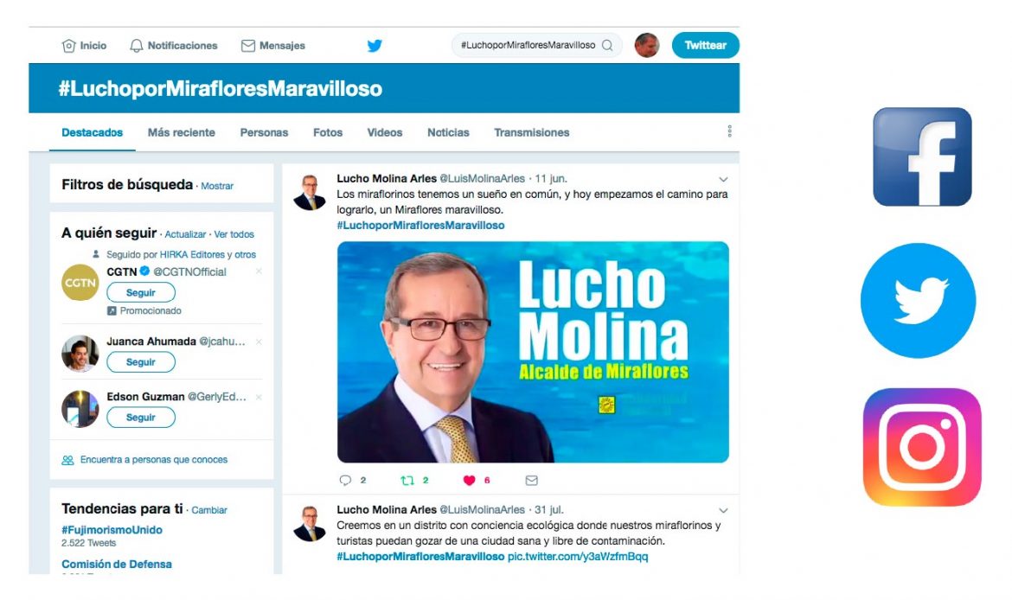Expand options chevron on the 11 jun. tweet
Viewport: 1012px width, 600px height.
(x=723, y=179)
